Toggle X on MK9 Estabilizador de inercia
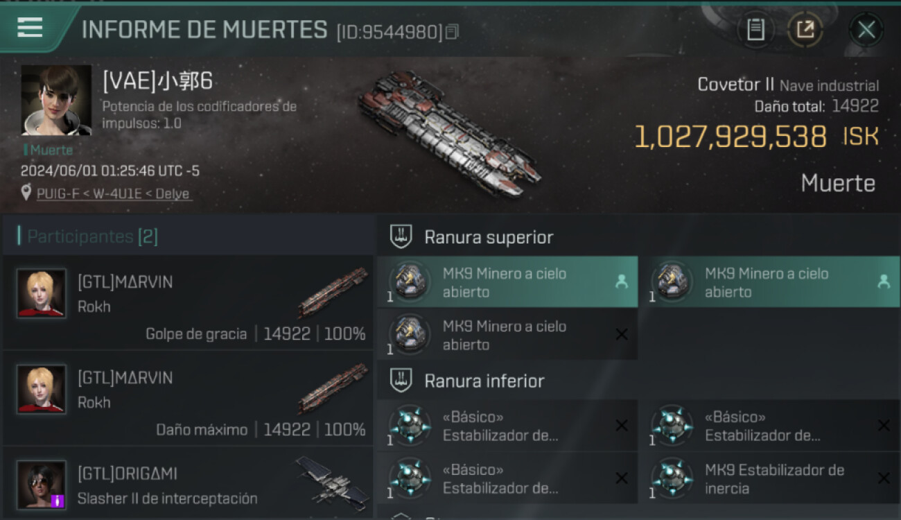The height and width of the screenshot is (520, 901). (884, 478)
